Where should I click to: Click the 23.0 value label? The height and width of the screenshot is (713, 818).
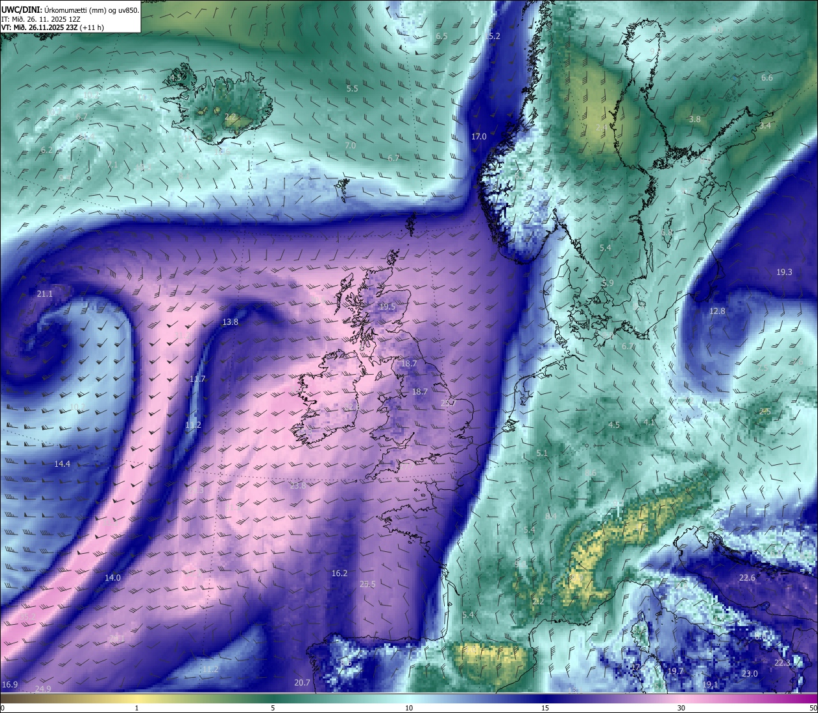(x=750, y=673)
